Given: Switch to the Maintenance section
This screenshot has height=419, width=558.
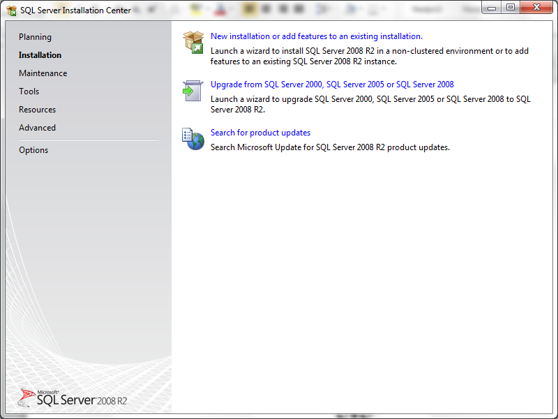Looking at the screenshot, I should pyautogui.click(x=43, y=73).
